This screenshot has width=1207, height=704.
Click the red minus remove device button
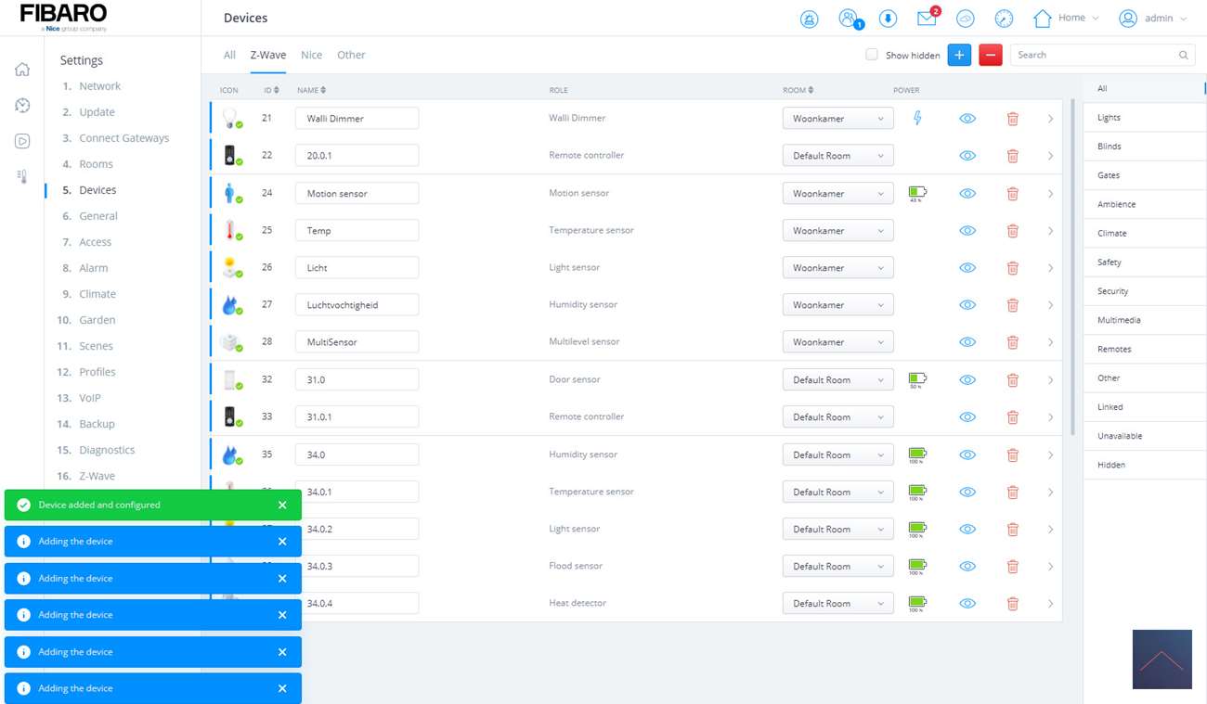coord(991,55)
